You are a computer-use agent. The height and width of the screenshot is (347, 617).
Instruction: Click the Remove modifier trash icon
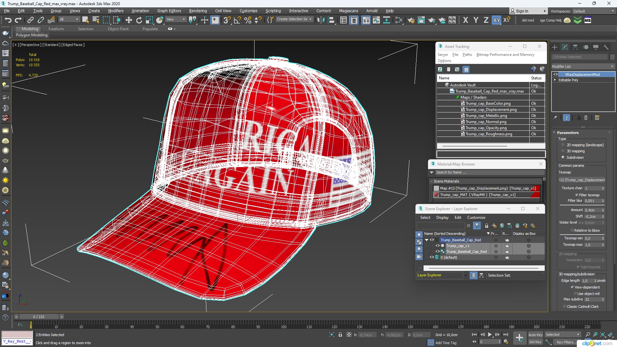coord(586,118)
